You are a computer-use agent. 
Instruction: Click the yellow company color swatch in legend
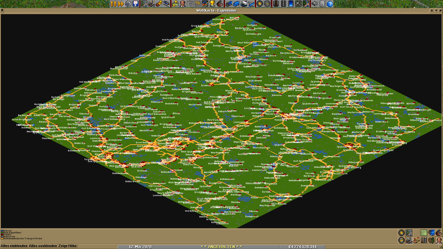pos(2,238)
